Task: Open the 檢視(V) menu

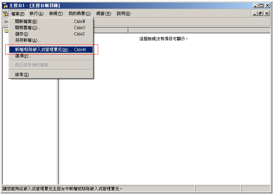Action: (x=56, y=14)
